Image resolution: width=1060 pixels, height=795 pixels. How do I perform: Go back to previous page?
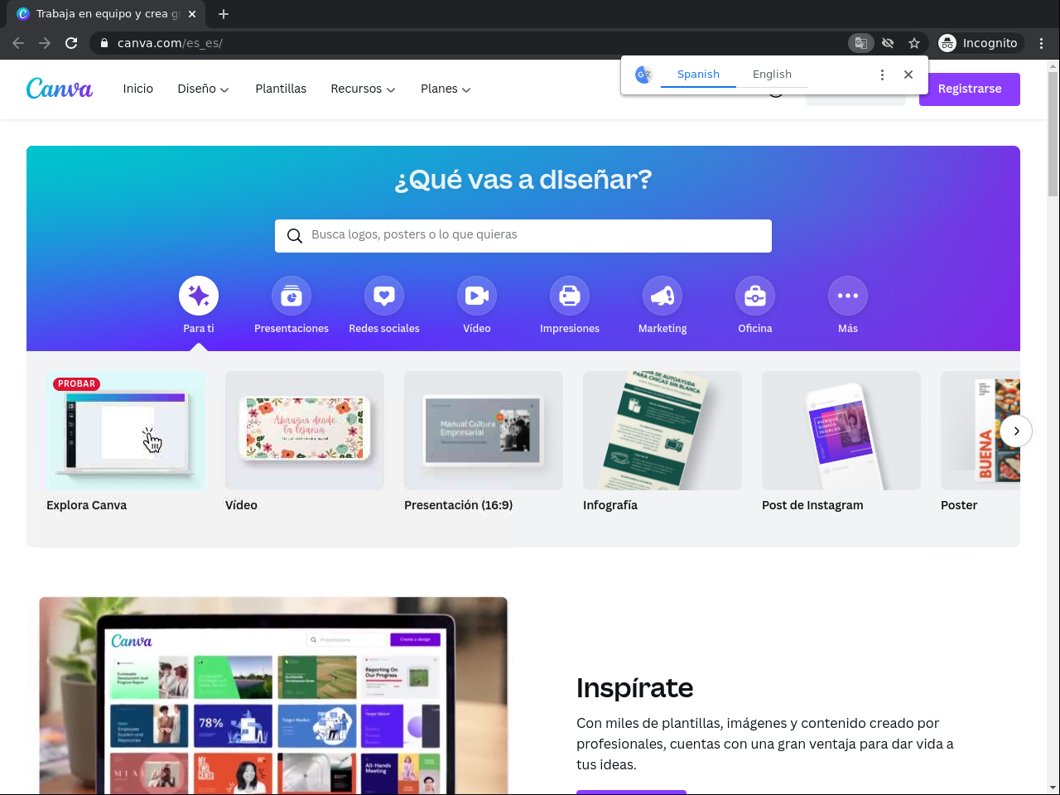(x=18, y=43)
